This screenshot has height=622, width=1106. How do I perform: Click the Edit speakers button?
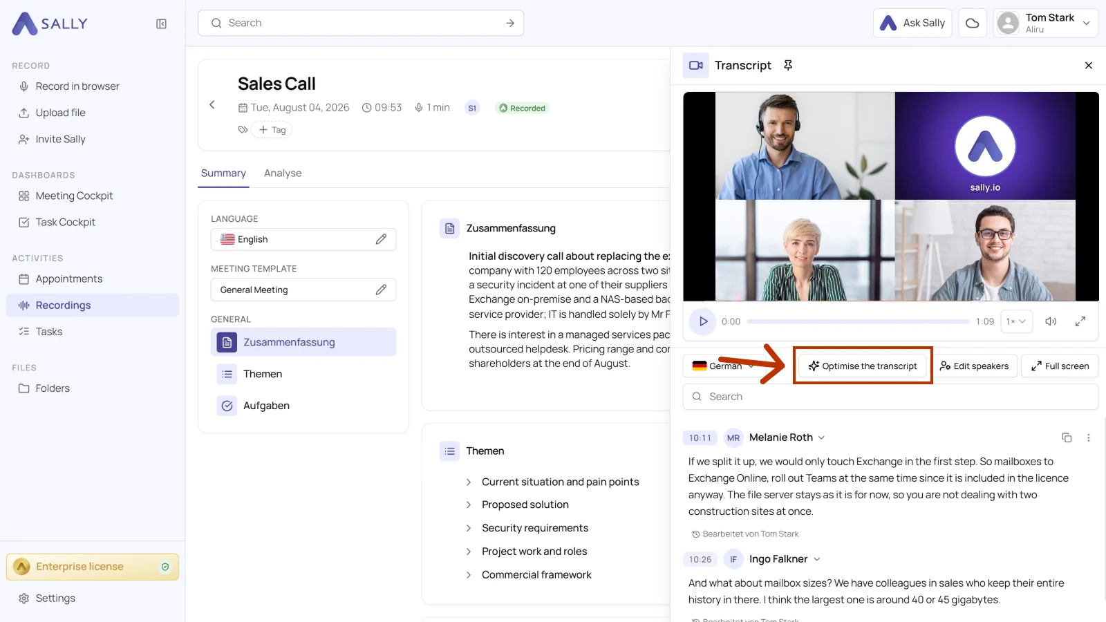[975, 366]
